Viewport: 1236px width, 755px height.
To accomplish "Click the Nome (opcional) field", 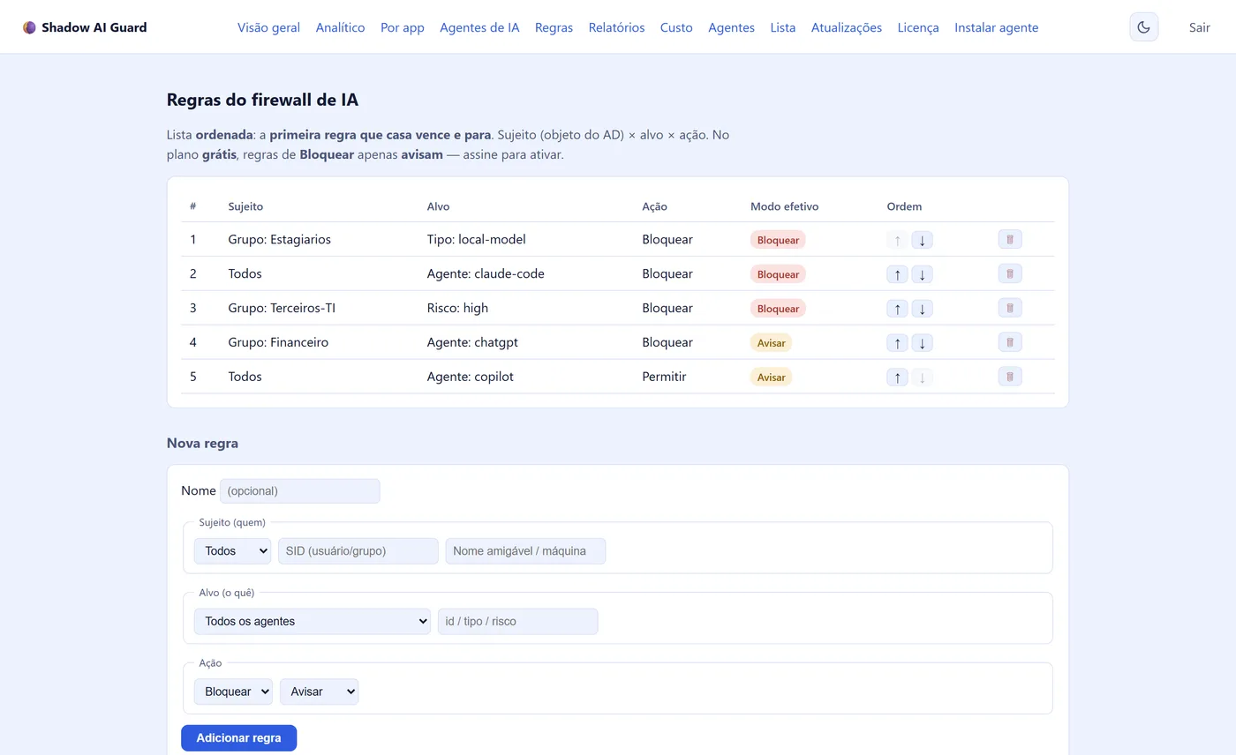I will tap(300, 491).
